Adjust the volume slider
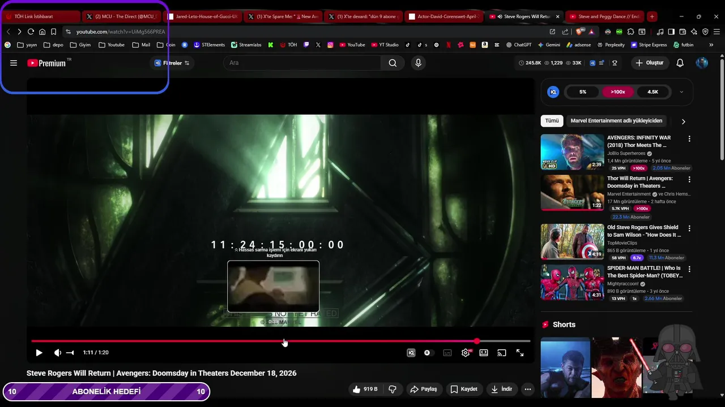 click(70, 353)
